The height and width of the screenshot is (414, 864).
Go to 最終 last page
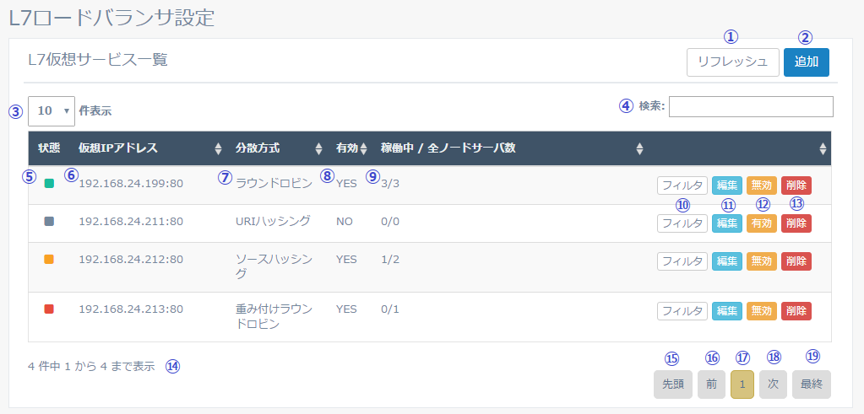coord(811,384)
